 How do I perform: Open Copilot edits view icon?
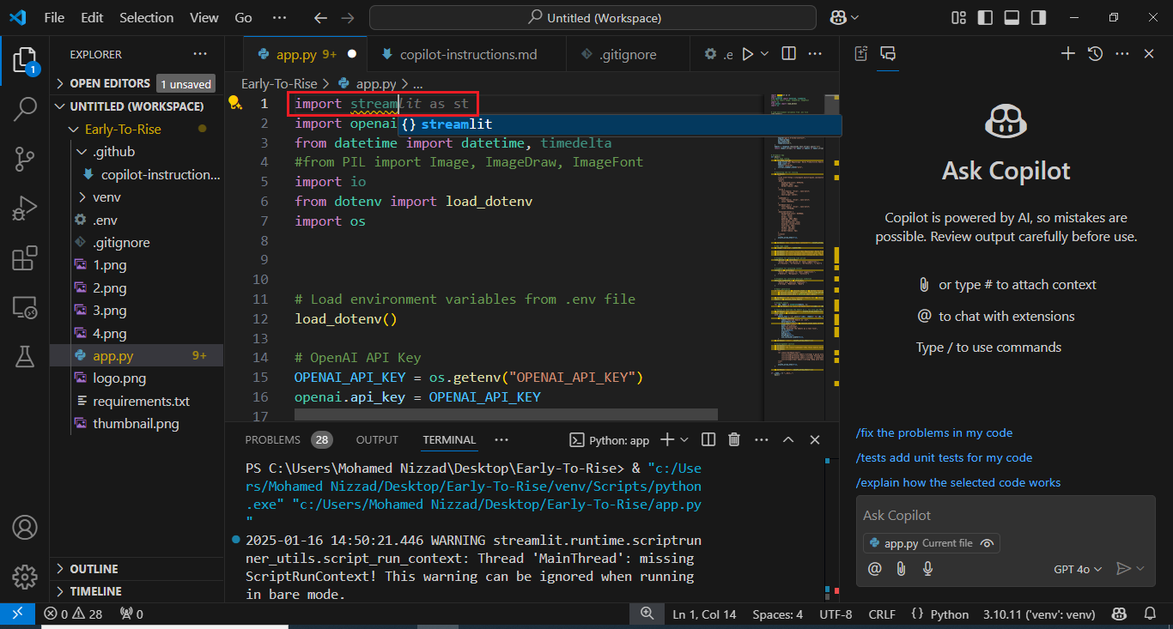(x=861, y=54)
